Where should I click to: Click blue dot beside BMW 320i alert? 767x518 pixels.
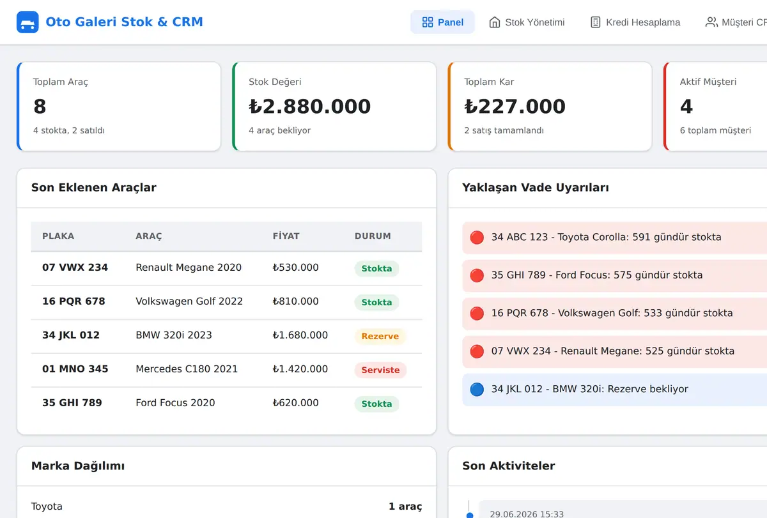coord(477,390)
